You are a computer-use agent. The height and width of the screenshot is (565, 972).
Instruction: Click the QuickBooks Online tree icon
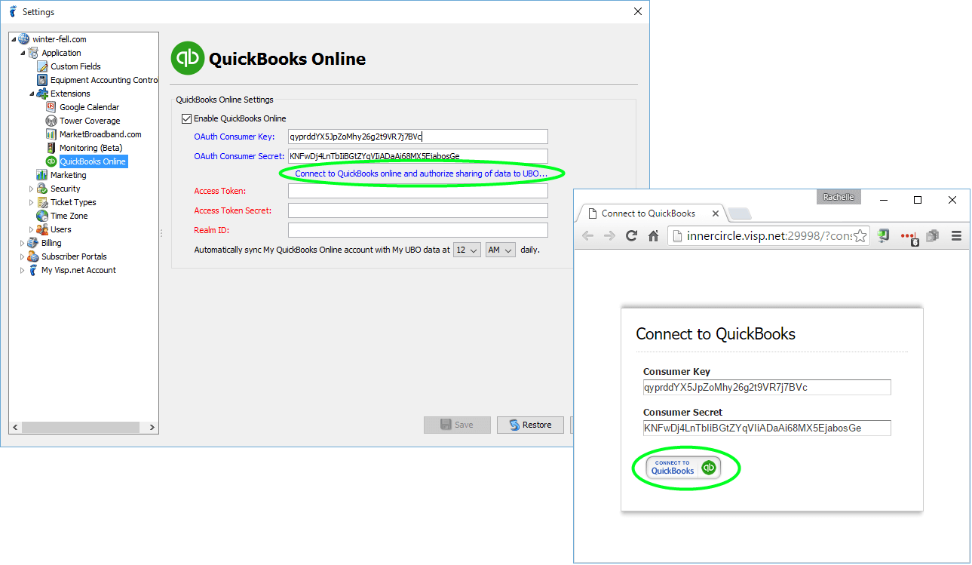click(x=51, y=161)
